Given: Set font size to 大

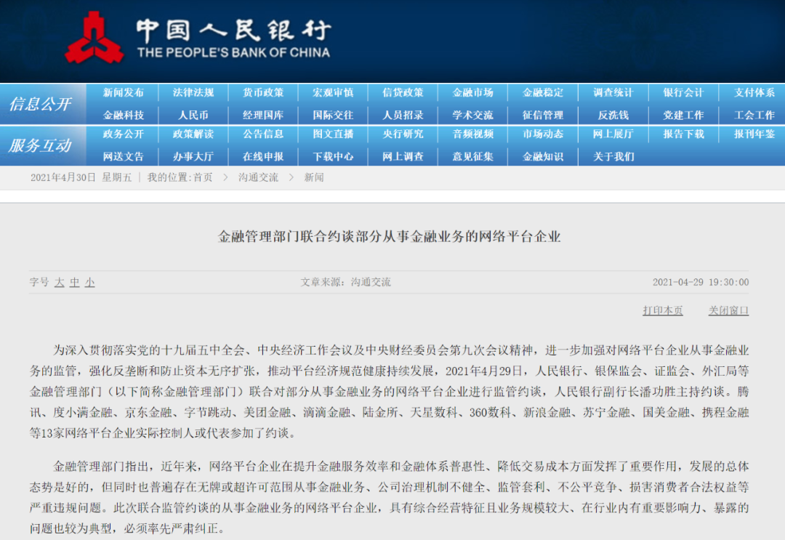Looking at the screenshot, I should (60, 282).
